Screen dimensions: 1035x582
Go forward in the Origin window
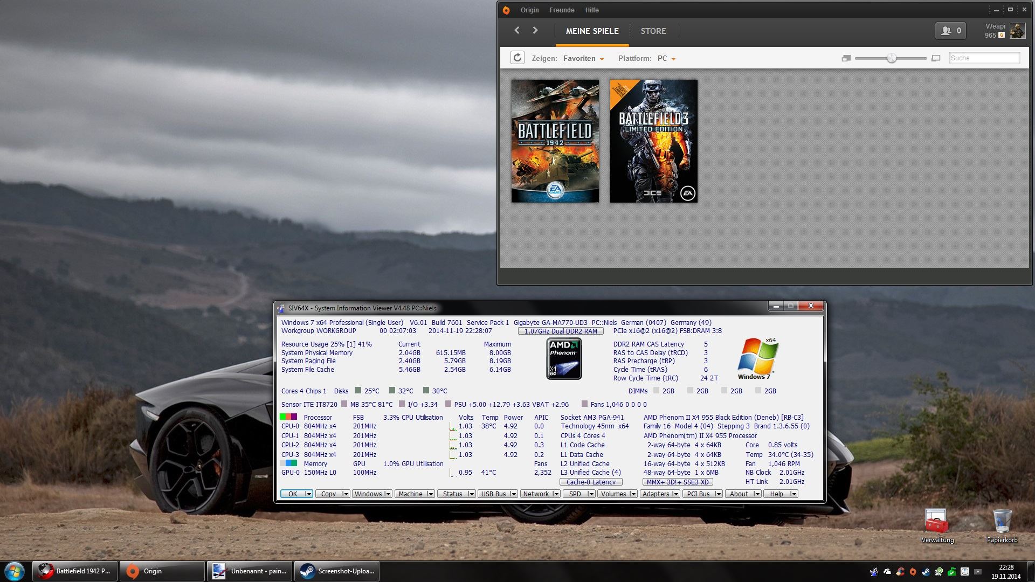[x=535, y=30]
